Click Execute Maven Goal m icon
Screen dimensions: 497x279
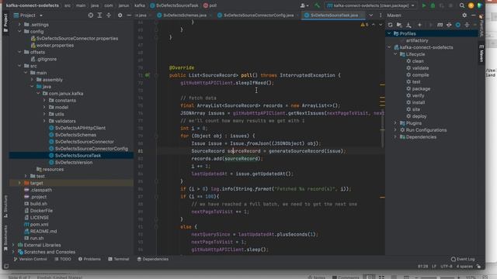tap(440, 25)
